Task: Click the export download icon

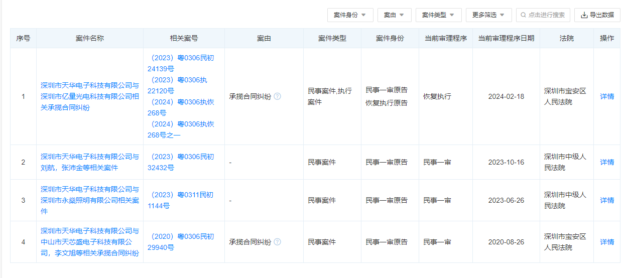Action: [x=584, y=15]
